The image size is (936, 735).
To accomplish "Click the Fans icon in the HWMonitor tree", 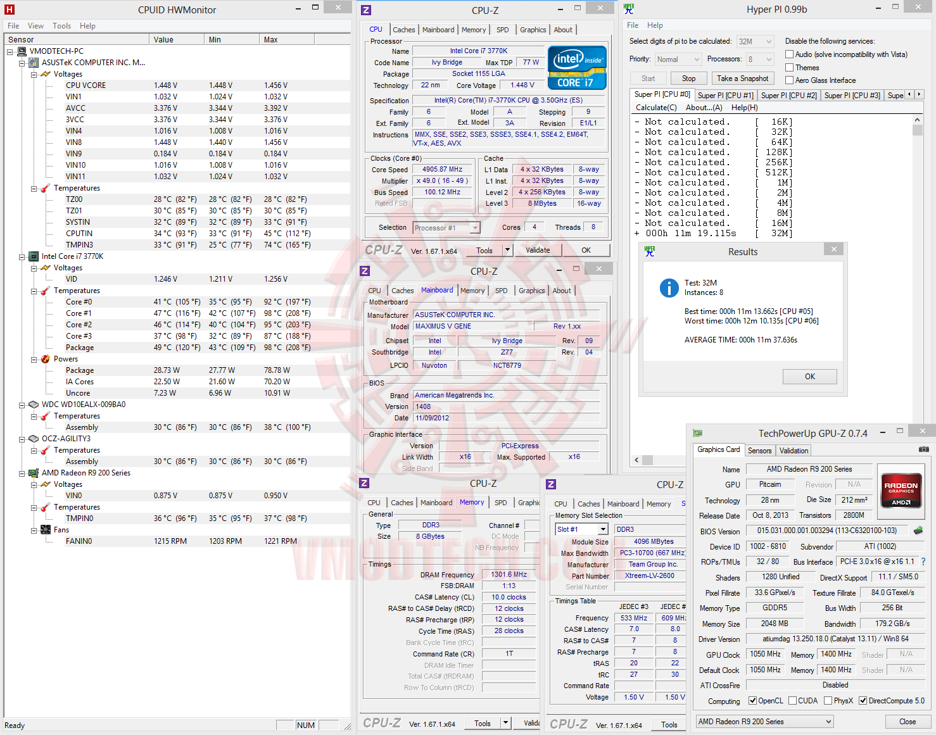I will tap(46, 530).
